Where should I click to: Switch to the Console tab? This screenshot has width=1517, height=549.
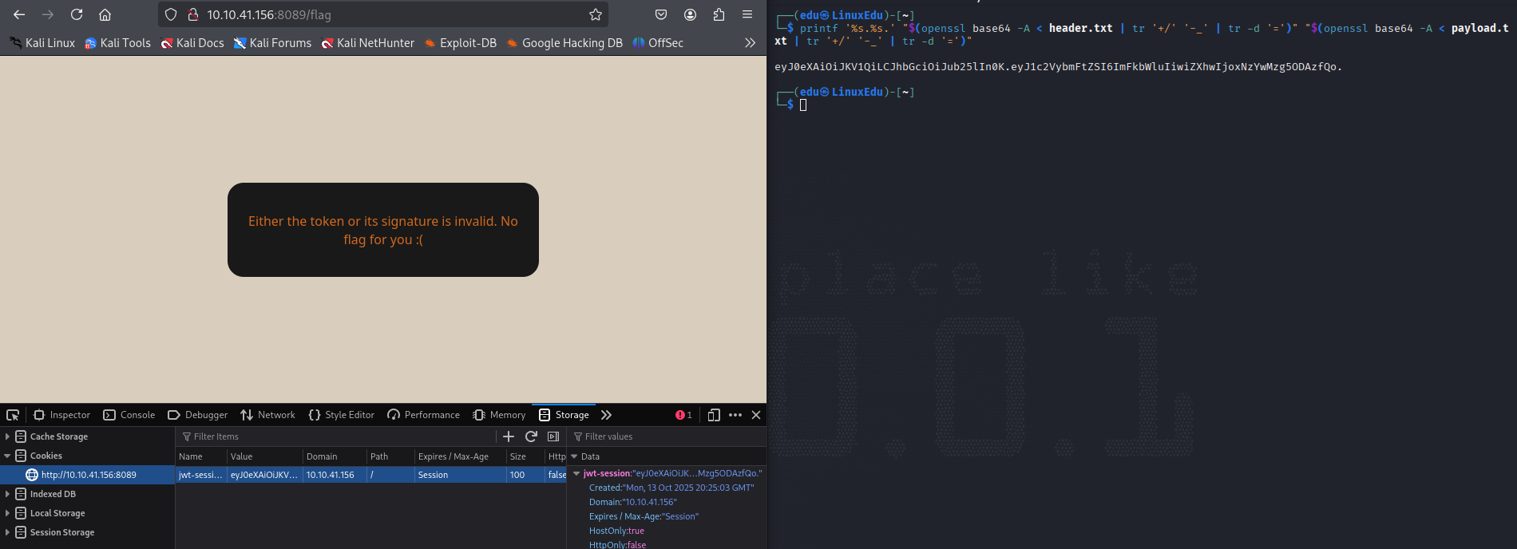[x=129, y=415]
